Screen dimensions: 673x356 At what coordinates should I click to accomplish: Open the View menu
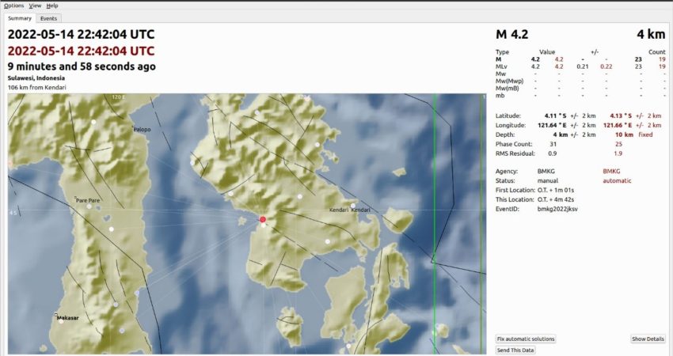[x=35, y=6]
